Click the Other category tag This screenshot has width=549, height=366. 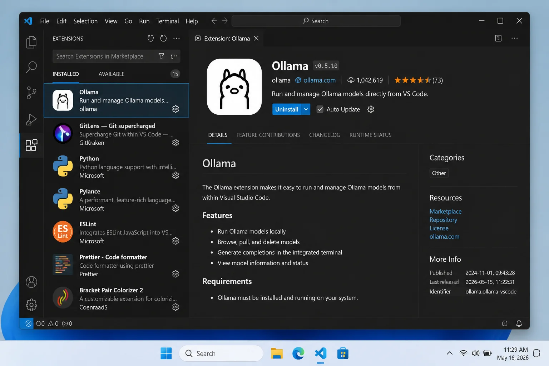pos(439,173)
